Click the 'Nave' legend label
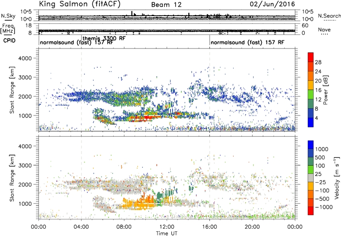Image resolution: width=341 pixels, height=236 pixels. (x=324, y=29)
